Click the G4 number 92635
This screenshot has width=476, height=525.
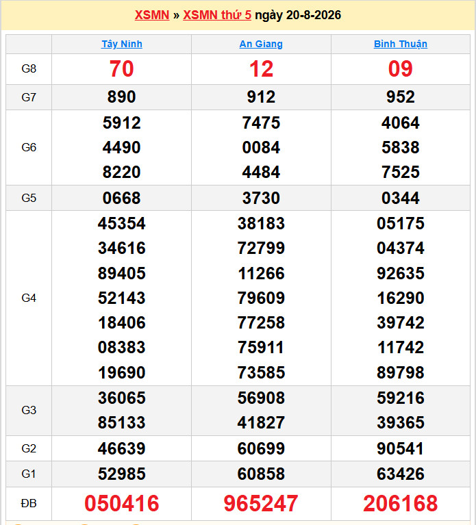tap(400, 273)
